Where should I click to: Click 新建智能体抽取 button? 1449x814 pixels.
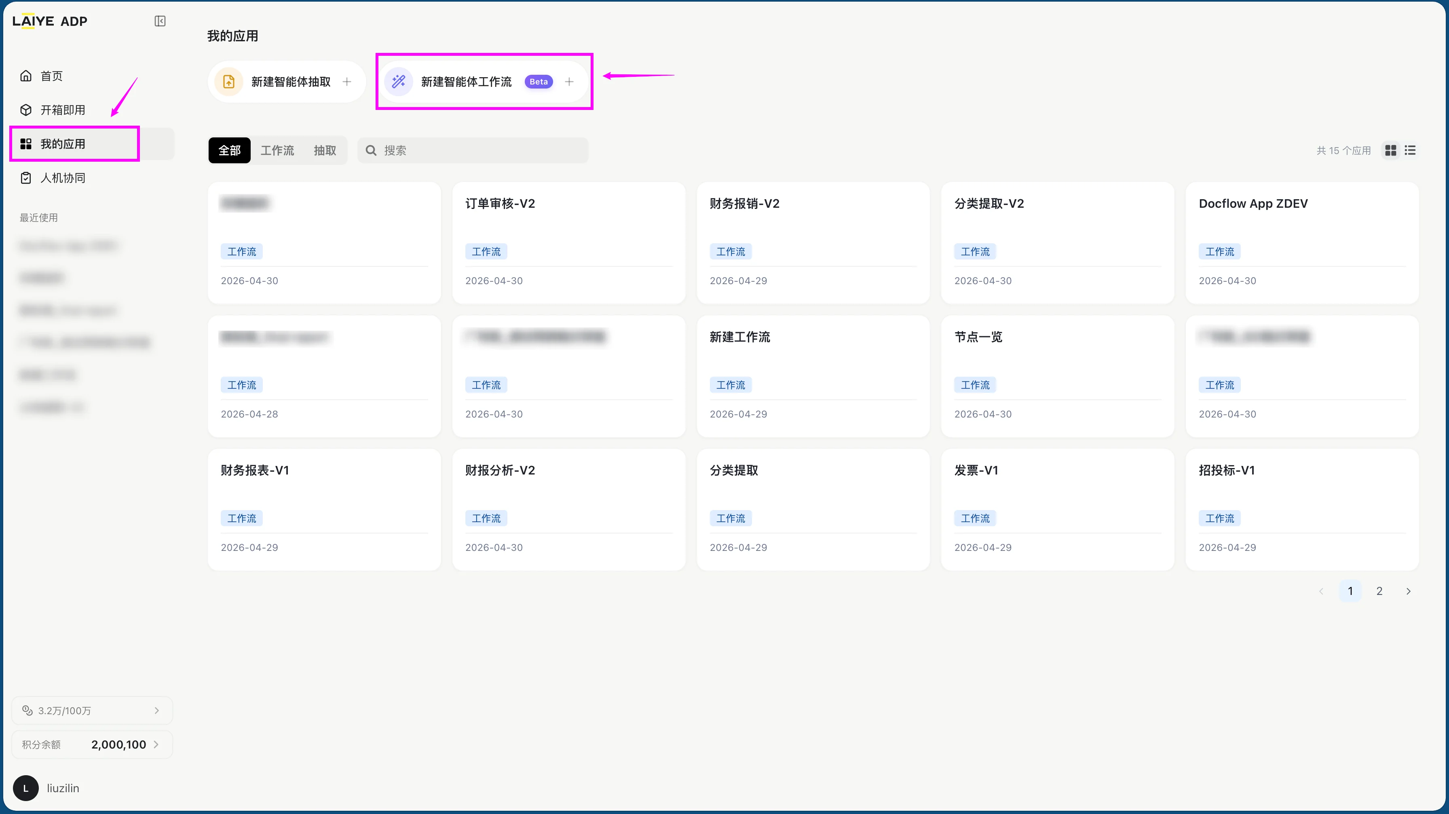(287, 82)
